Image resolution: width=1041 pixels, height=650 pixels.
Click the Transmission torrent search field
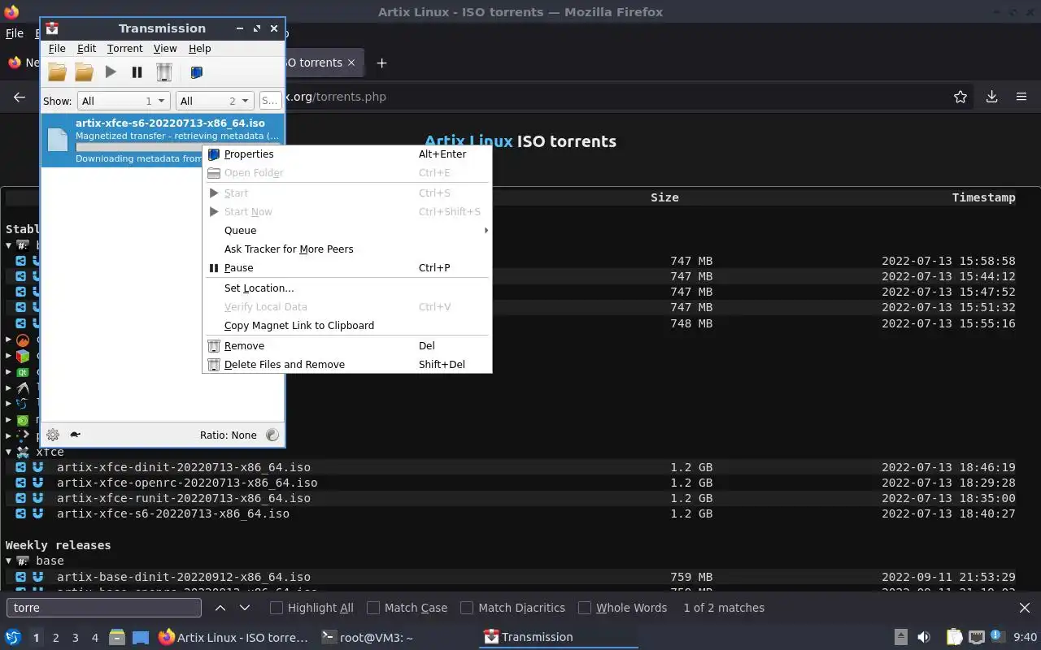point(270,101)
